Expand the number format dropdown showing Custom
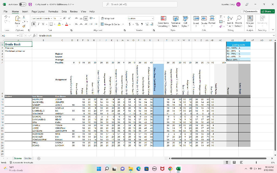This screenshot has width=277, height=173. [153, 18]
